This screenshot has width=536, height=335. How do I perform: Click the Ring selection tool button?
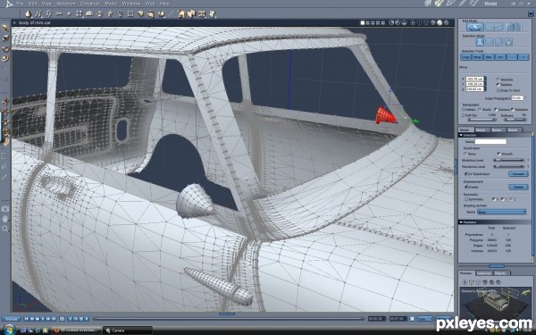click(x=478, y=57)
